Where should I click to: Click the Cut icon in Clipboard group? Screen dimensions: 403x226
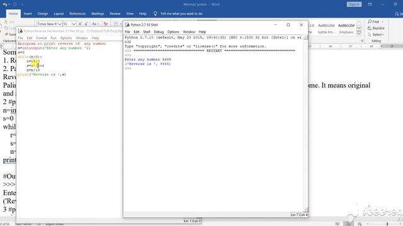[x=6, y=22]
